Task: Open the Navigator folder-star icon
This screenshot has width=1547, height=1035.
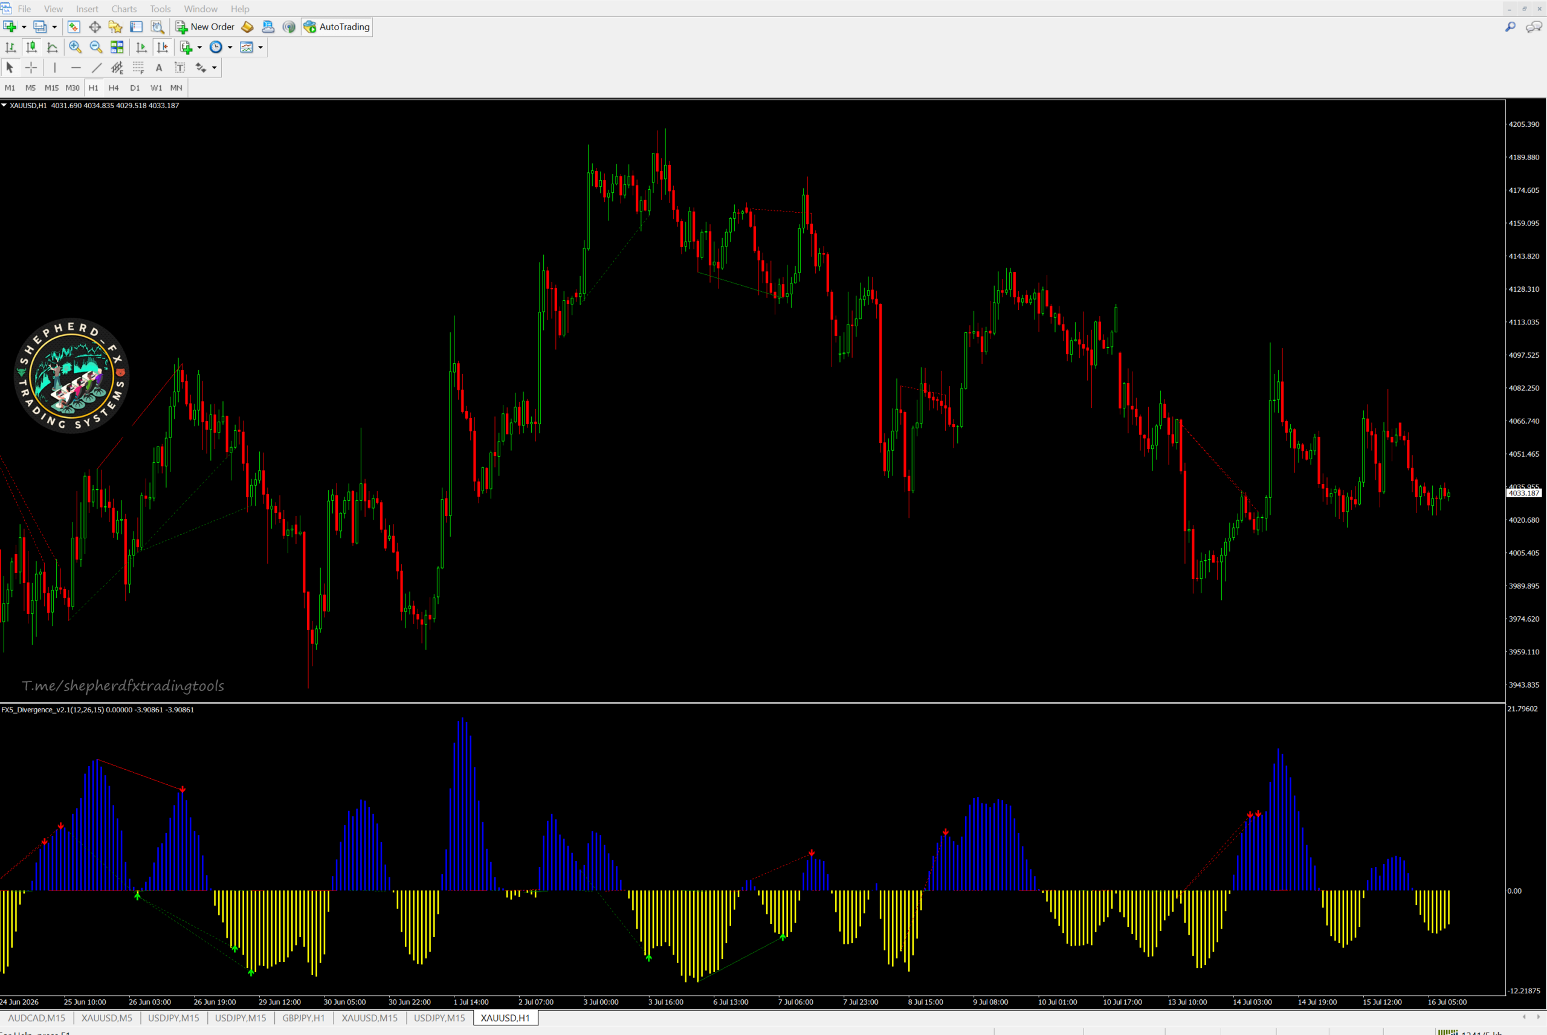Action: tap(115, 27)
